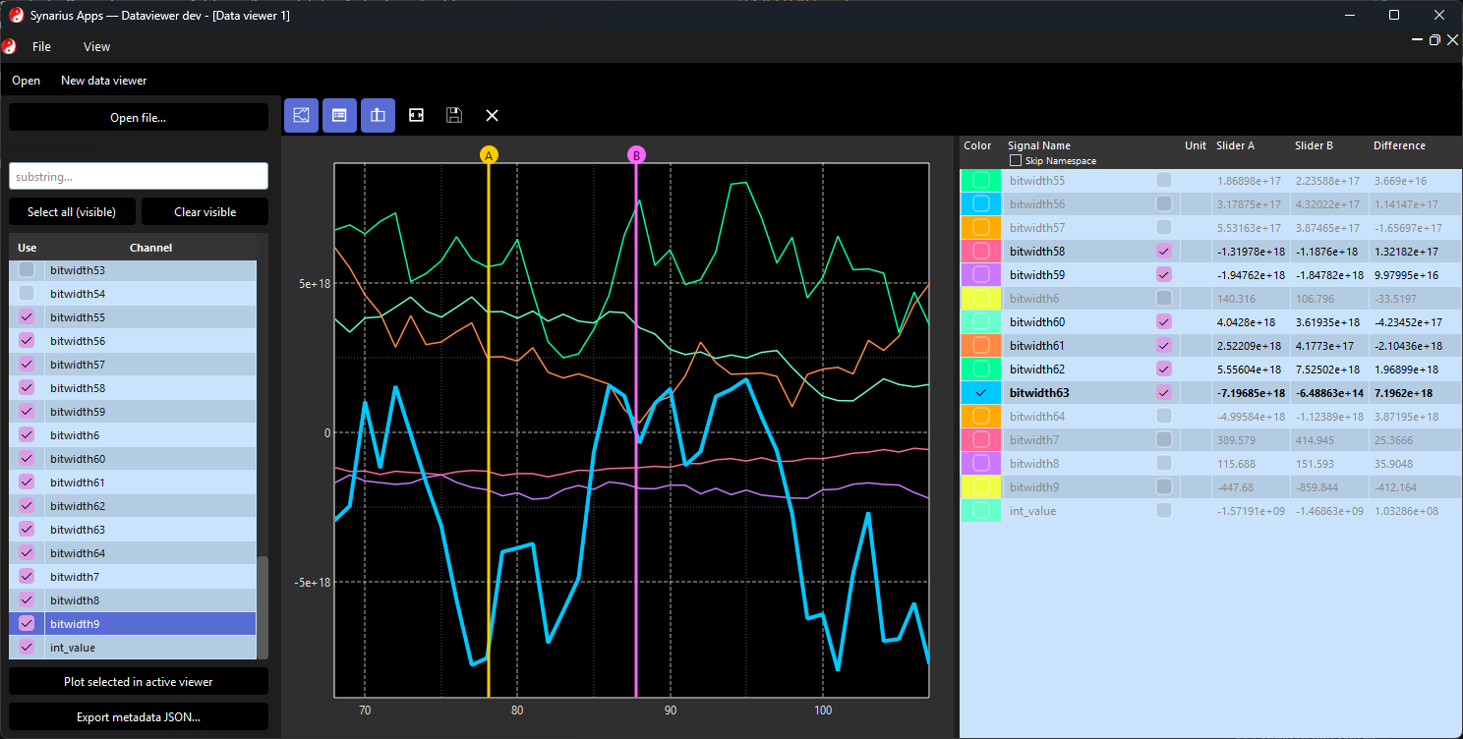Toggle the cursor sliders panel icon
Image resolution: width=1463 pixels, height=739 pixels.
pyautogui.click(x=378, y=115)
